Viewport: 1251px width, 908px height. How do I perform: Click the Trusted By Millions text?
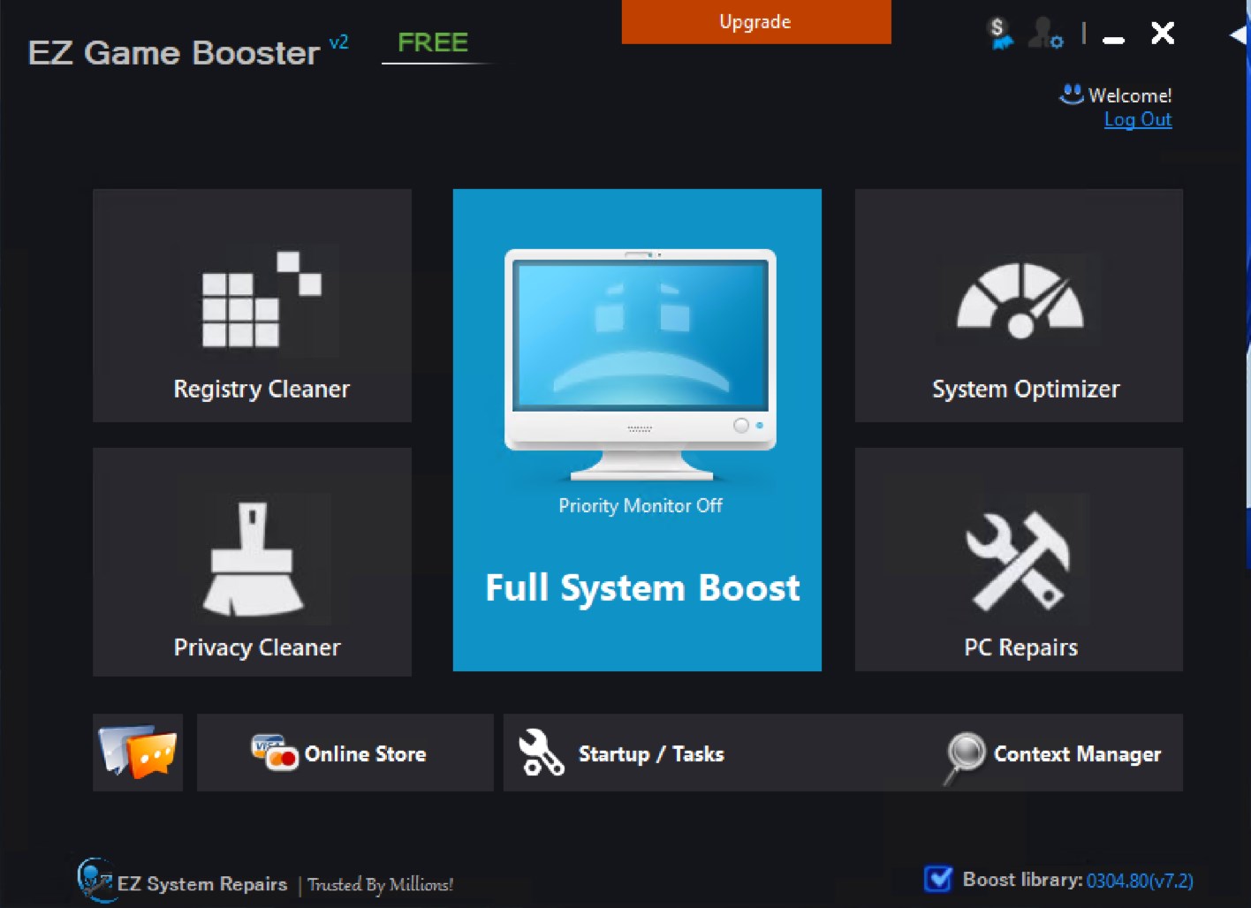point(381,885)
